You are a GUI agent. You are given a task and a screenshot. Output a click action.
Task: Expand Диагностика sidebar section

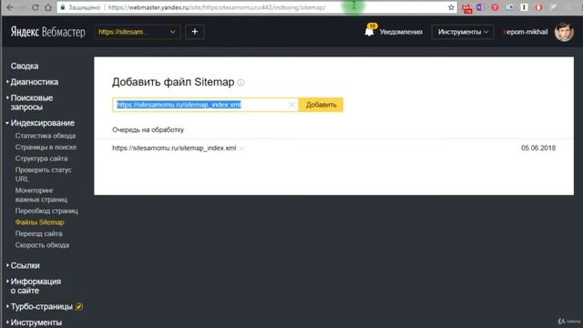pyautogui.click(x=35, y=82)
